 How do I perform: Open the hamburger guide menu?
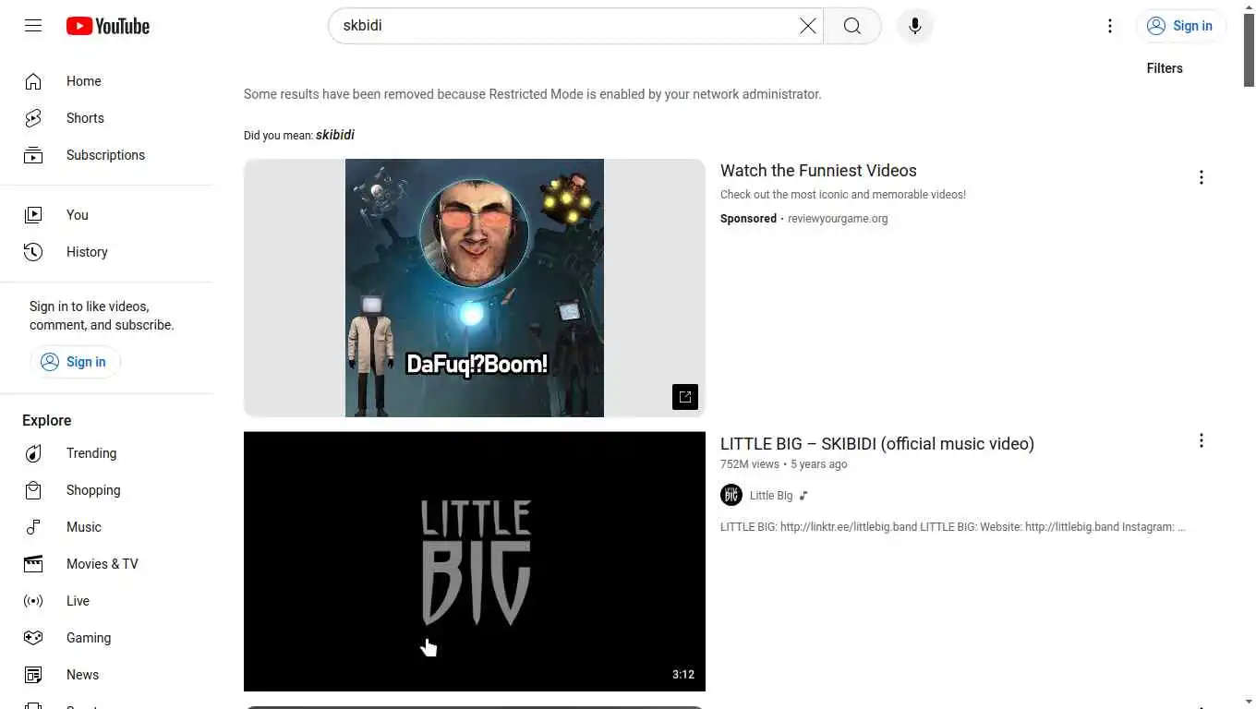[33, 26]
